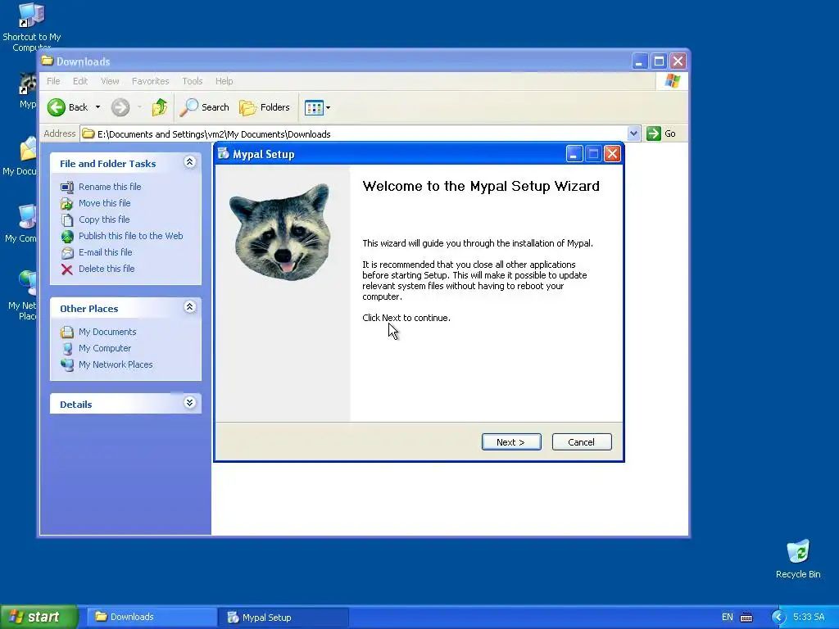Click the Mypal Setup title bar icon
This screenshot has height=629, width=839.
[x=223, y=153]
